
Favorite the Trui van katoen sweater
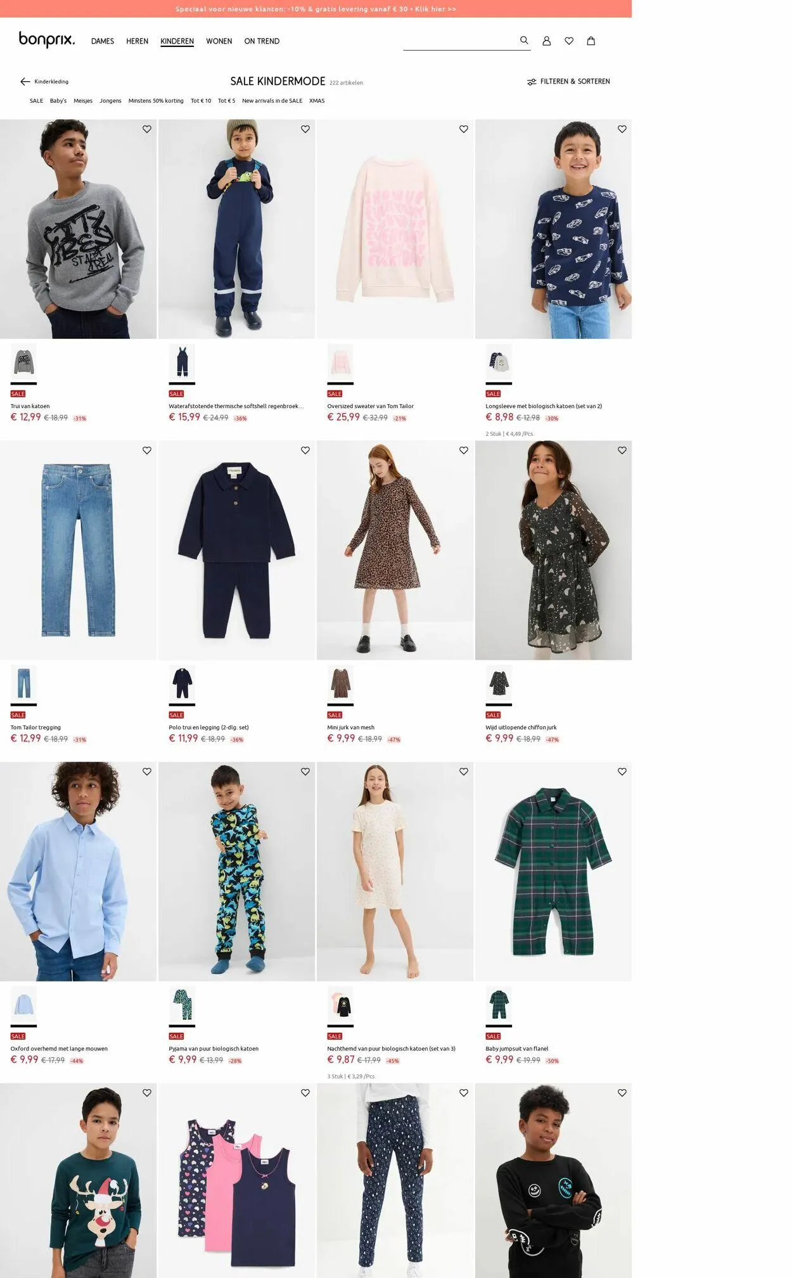(x=147, y=129)
